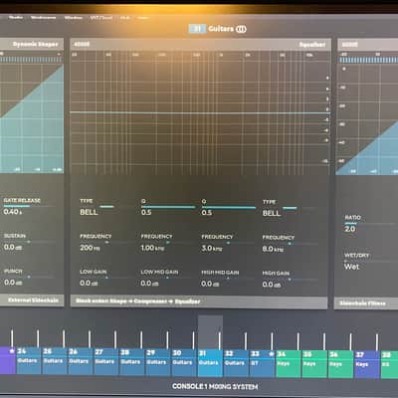Click the Equalizer panel header label
398x398 pixels.
click(x=312, y=45)
